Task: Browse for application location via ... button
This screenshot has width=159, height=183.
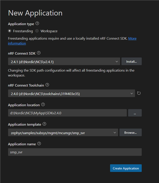Action: 135,113
